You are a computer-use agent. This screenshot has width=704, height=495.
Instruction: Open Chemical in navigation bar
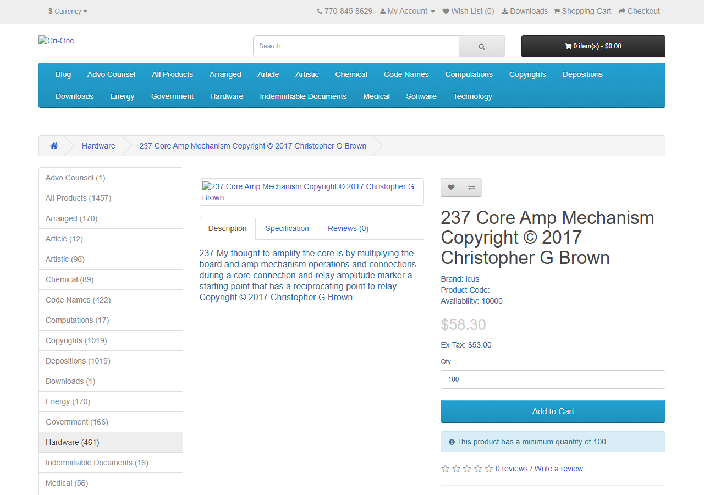click(x=351, y=74)
